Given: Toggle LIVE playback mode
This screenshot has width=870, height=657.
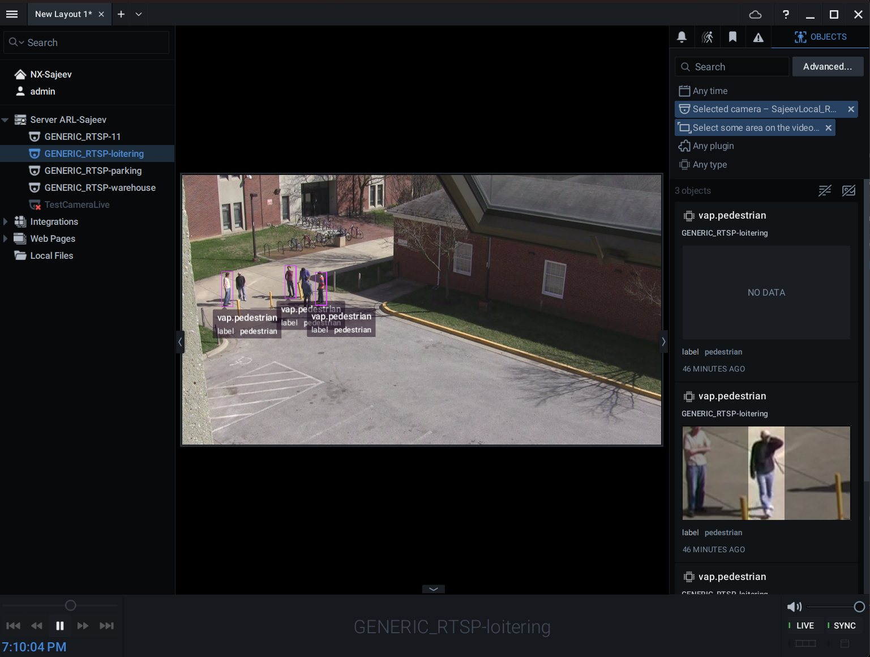Looking at the screenshot, I should point(801,625).
